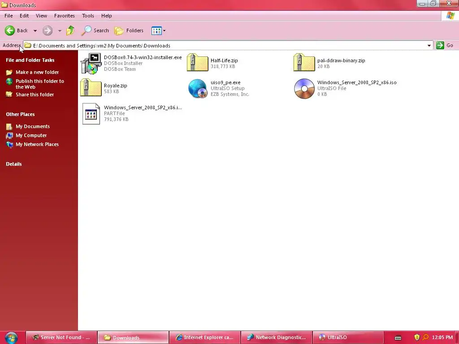Collapse the File and Folder Tasks section
Screen dimensions: 459x344
pyautogui.click(x=30, y=60)
